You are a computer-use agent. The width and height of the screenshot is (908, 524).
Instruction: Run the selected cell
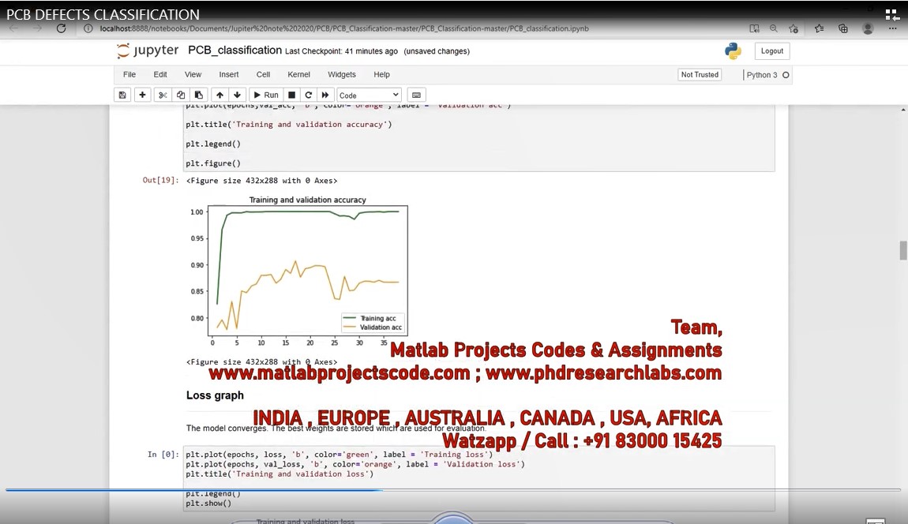tap(266, 95)
